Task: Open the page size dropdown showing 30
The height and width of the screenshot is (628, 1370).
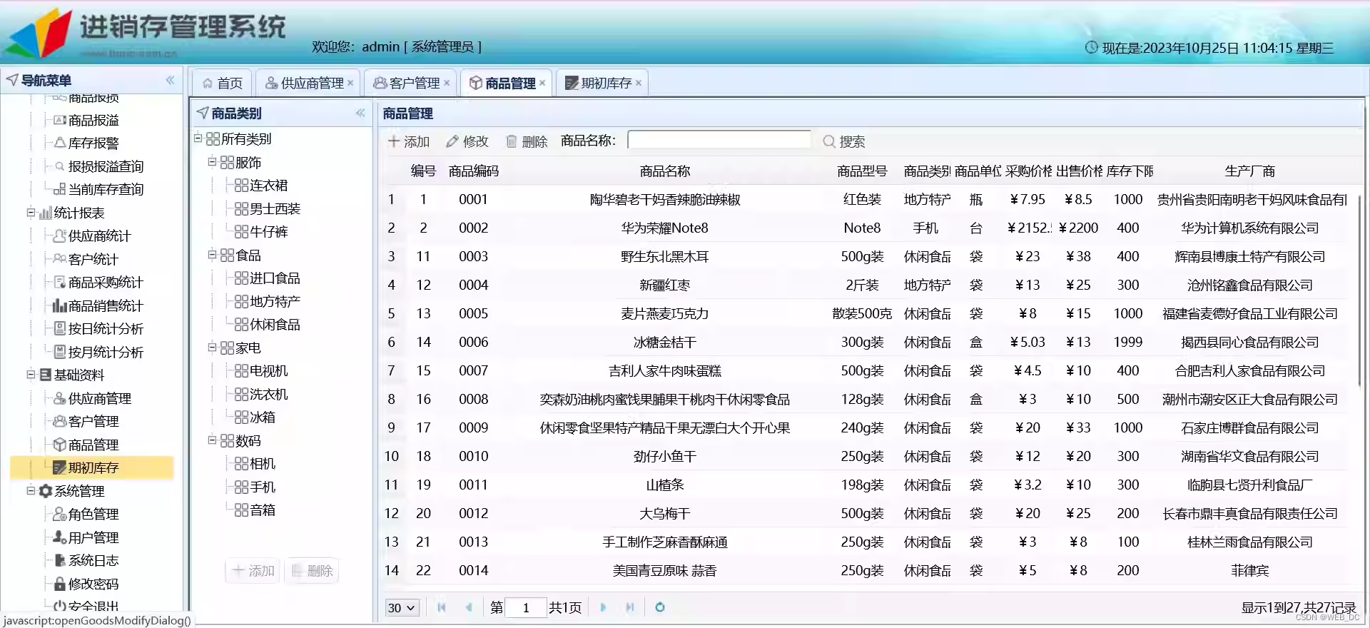Action: click(402, 607)
